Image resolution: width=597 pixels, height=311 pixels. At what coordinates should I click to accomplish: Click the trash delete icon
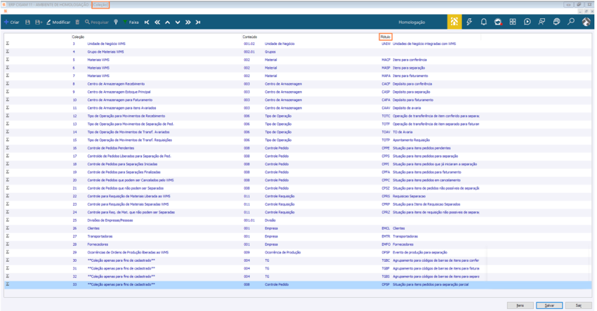tap(77, 22)
